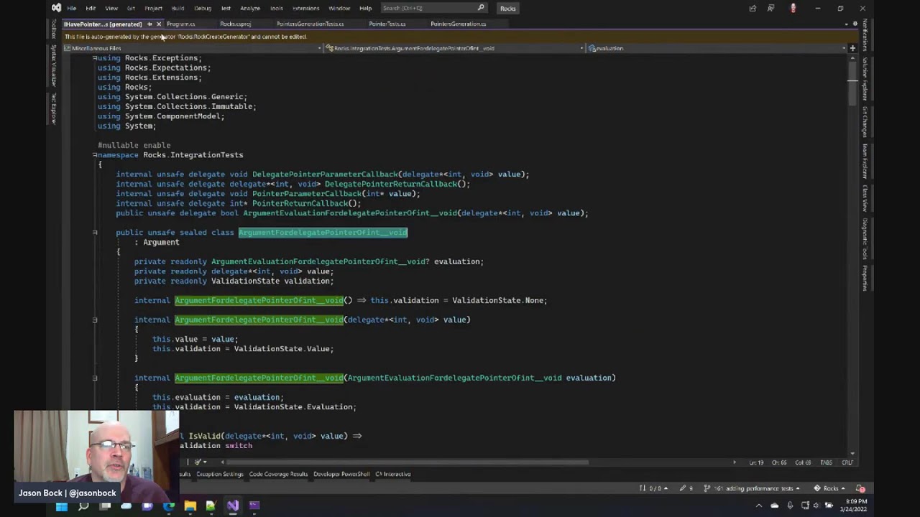Screen dimensions: 920x517
Task: Open the Properties side tab
Action: click(x=865, y=278)
